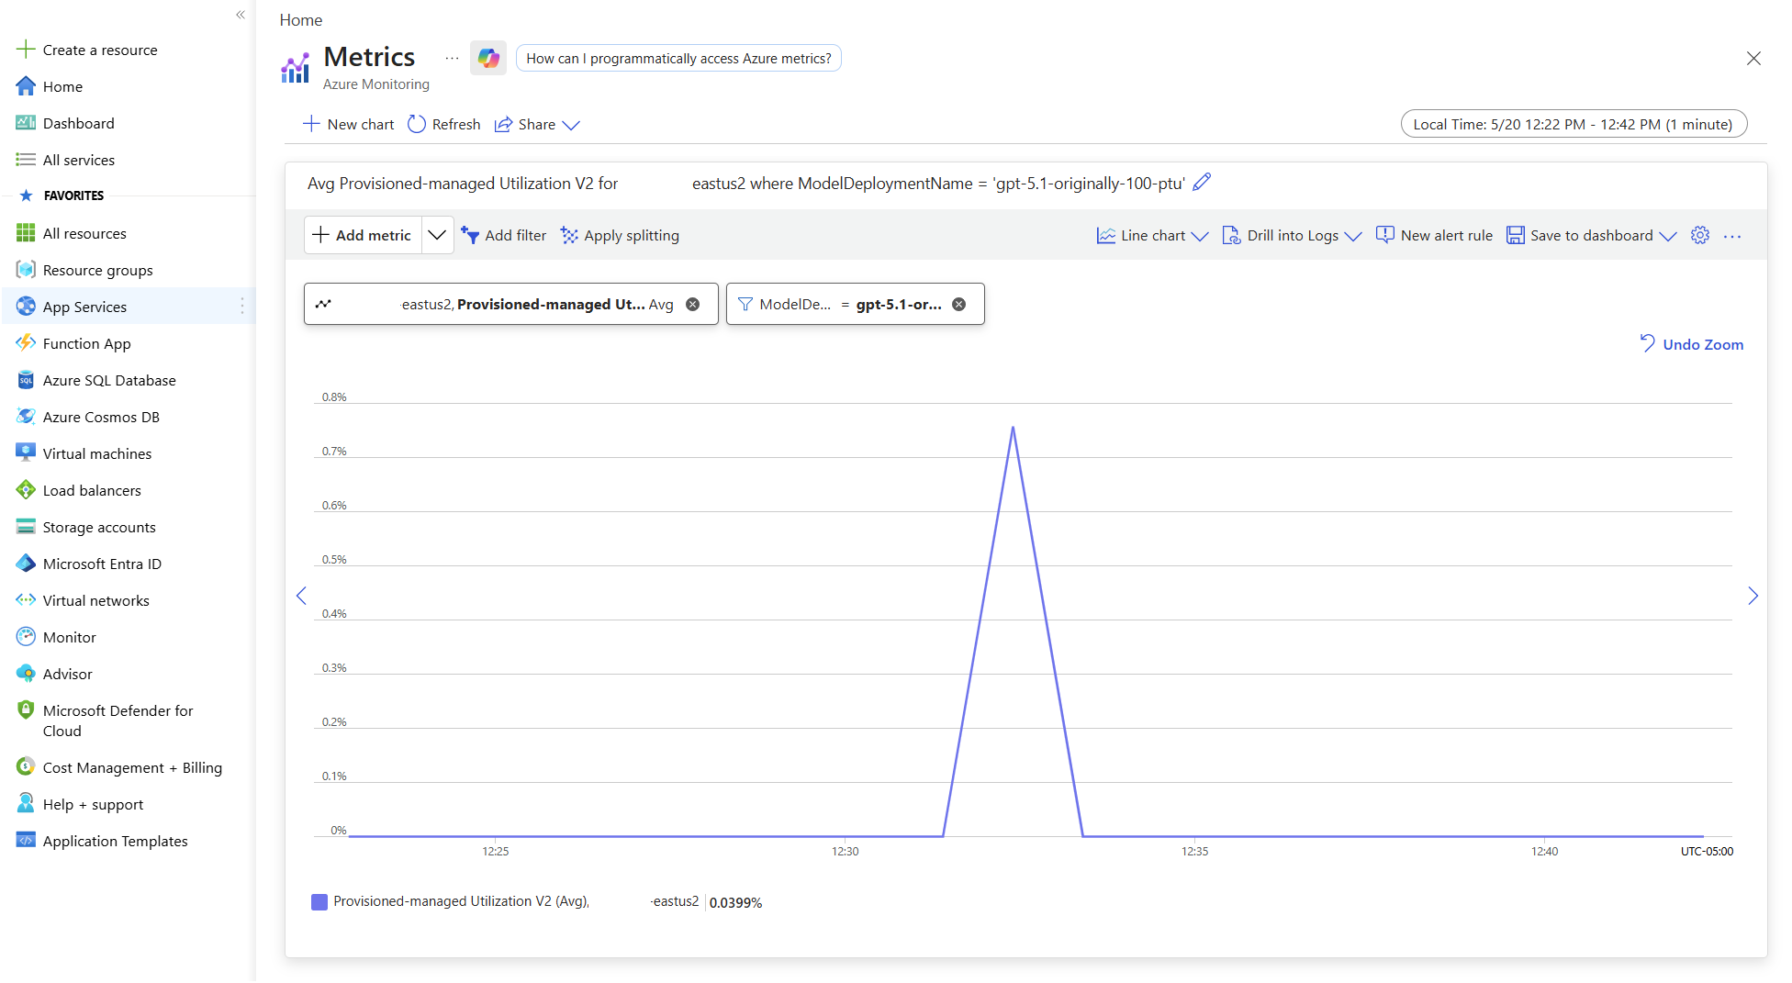Open the Line chart type dropdown
The height and width of the screenshot is (983, 1792).
1152,236
